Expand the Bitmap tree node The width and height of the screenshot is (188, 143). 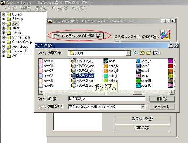[x=3, y=19]
